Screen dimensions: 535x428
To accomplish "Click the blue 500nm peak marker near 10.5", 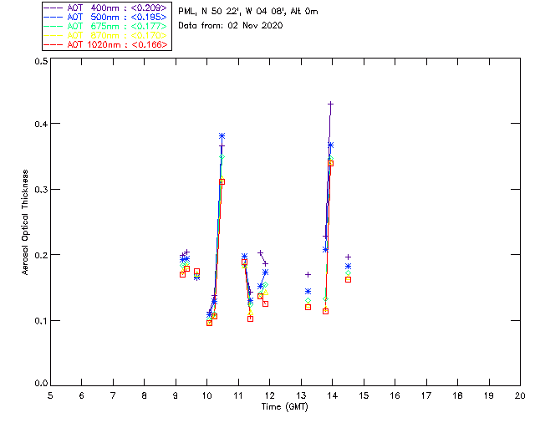I will click(x=222, y=136).
